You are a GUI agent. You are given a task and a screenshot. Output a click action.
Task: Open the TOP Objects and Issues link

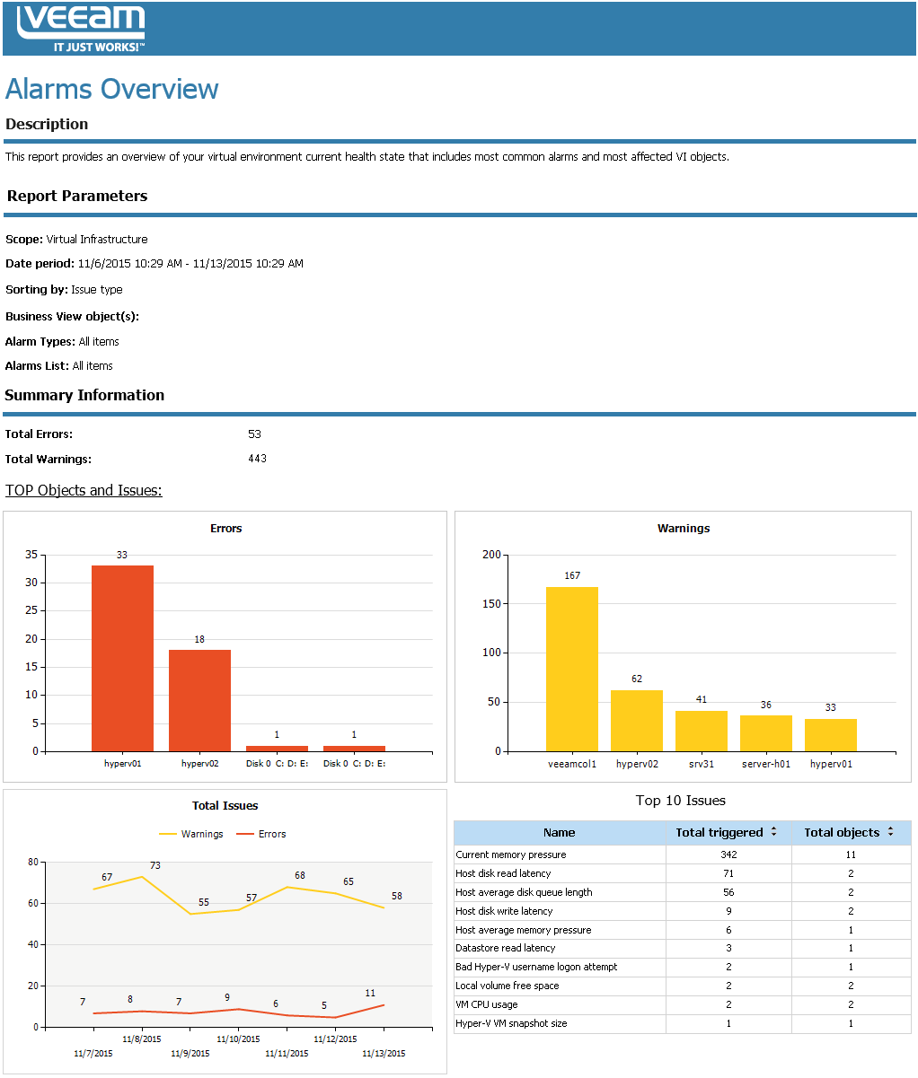84,490
